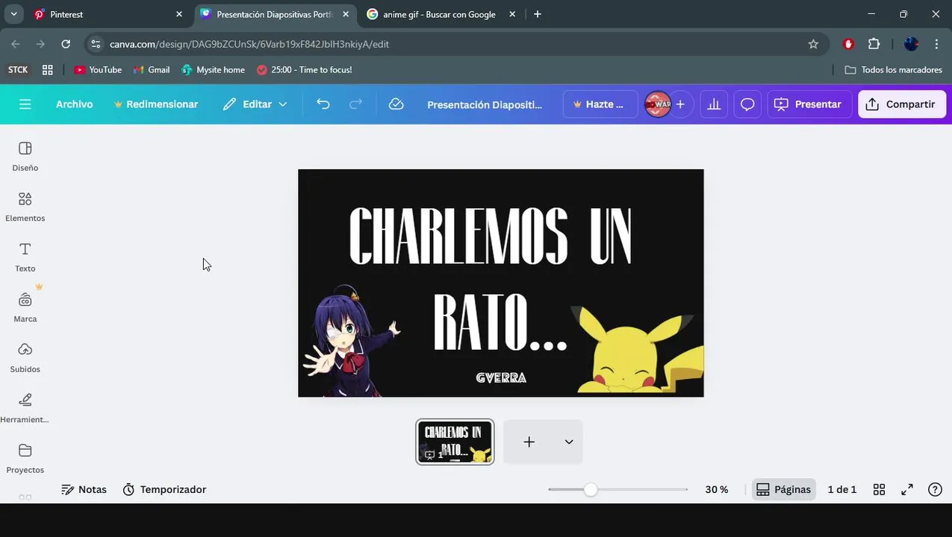
Task: Click the Compartir share button
Action: 902,104
